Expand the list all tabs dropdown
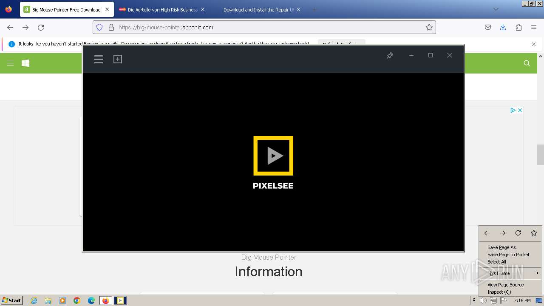 pos(496,9)
